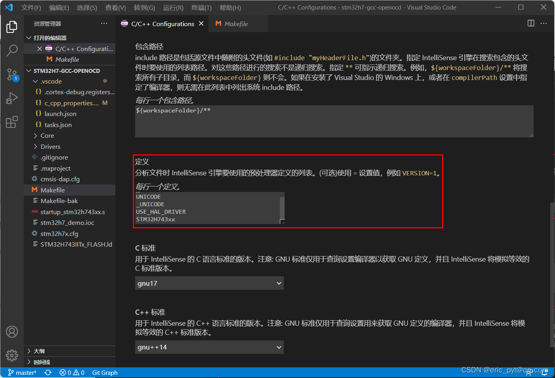Open the .mxproject file

[70, 168]
